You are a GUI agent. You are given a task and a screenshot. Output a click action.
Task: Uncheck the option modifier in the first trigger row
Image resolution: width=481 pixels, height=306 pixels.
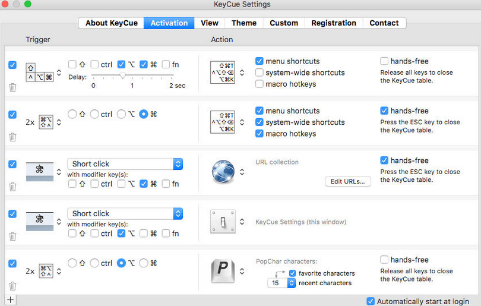(x=122, y=64)
